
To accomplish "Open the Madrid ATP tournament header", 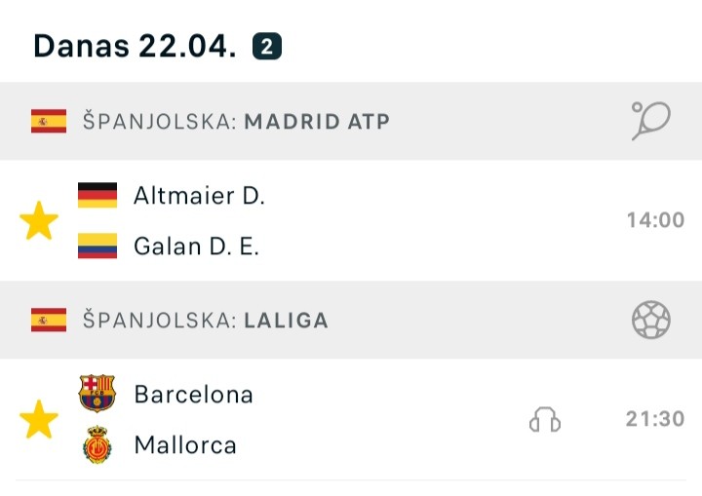I will pyautogui.click(x=351, y=121).
